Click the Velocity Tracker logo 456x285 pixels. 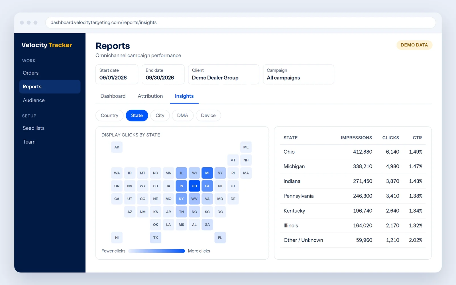pos(47,45)
